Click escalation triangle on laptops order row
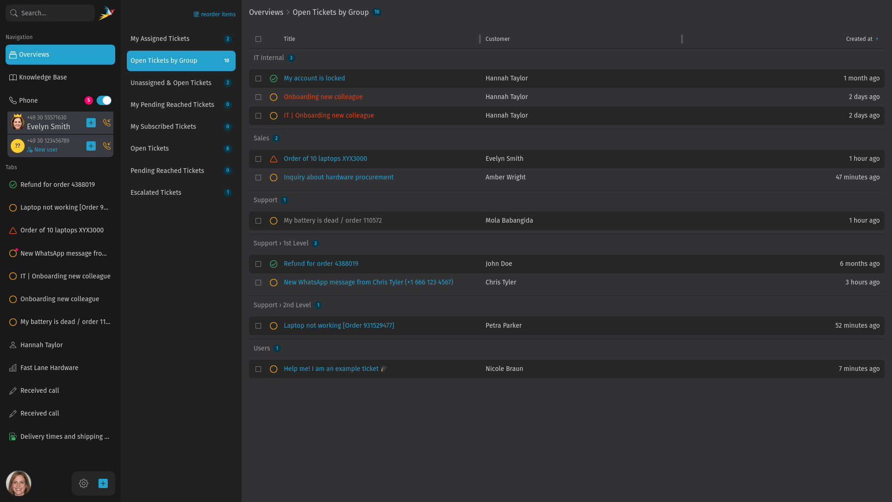 coord(274,159)
